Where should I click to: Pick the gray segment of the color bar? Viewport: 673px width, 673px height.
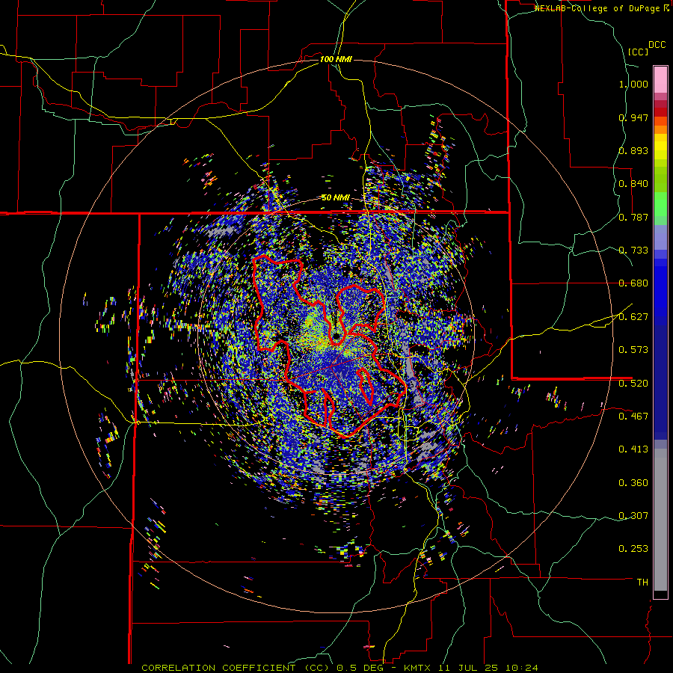(660, 520)
